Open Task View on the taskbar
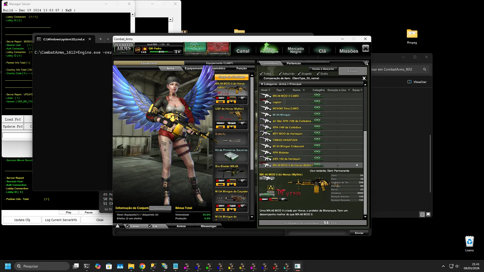 point(76,266)
